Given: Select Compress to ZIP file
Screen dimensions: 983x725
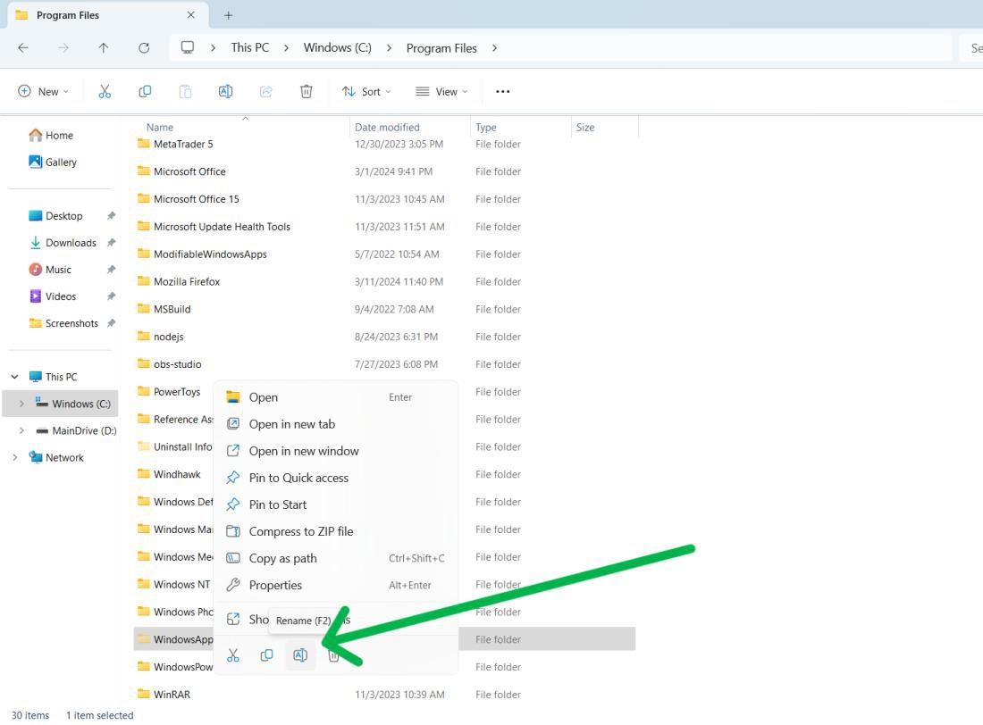Looking at the screenshot, I should click(335, 531).
